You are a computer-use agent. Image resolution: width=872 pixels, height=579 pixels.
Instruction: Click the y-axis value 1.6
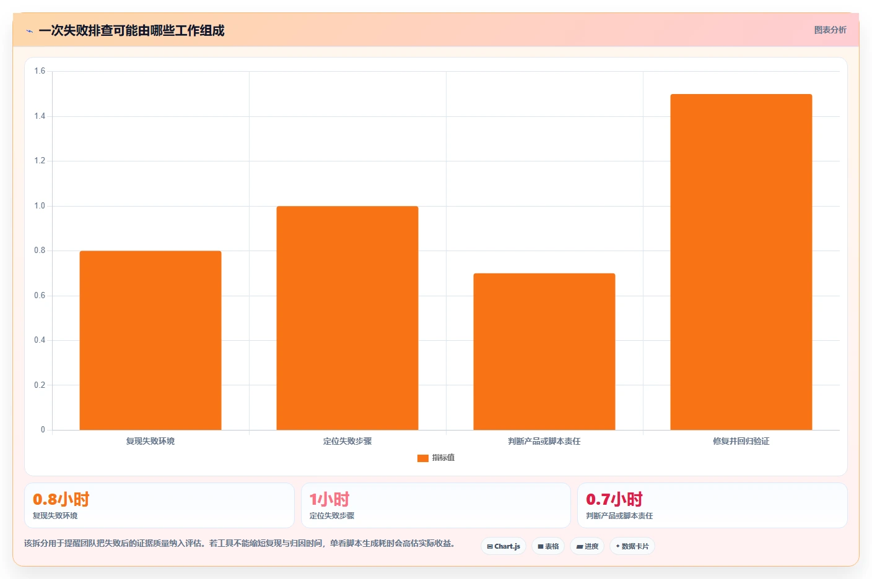click(40, 71)
